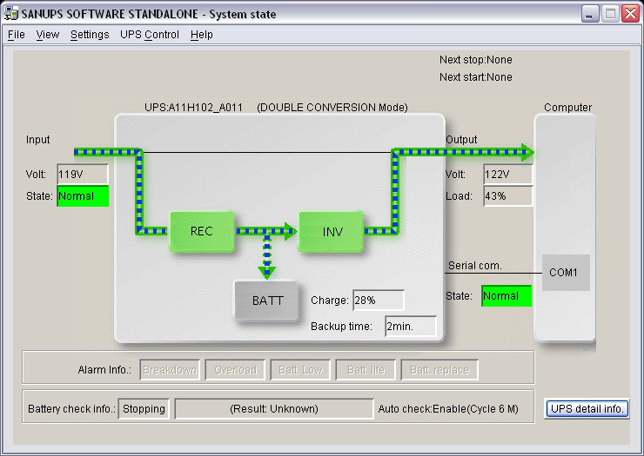Click the BATT battery block
The image size is (644, 456).
click(267, 301)
